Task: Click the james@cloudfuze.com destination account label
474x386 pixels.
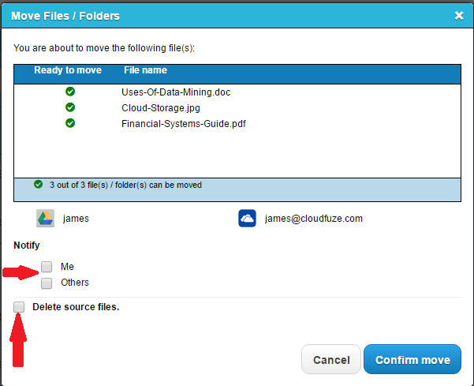Action: [313, 219]
